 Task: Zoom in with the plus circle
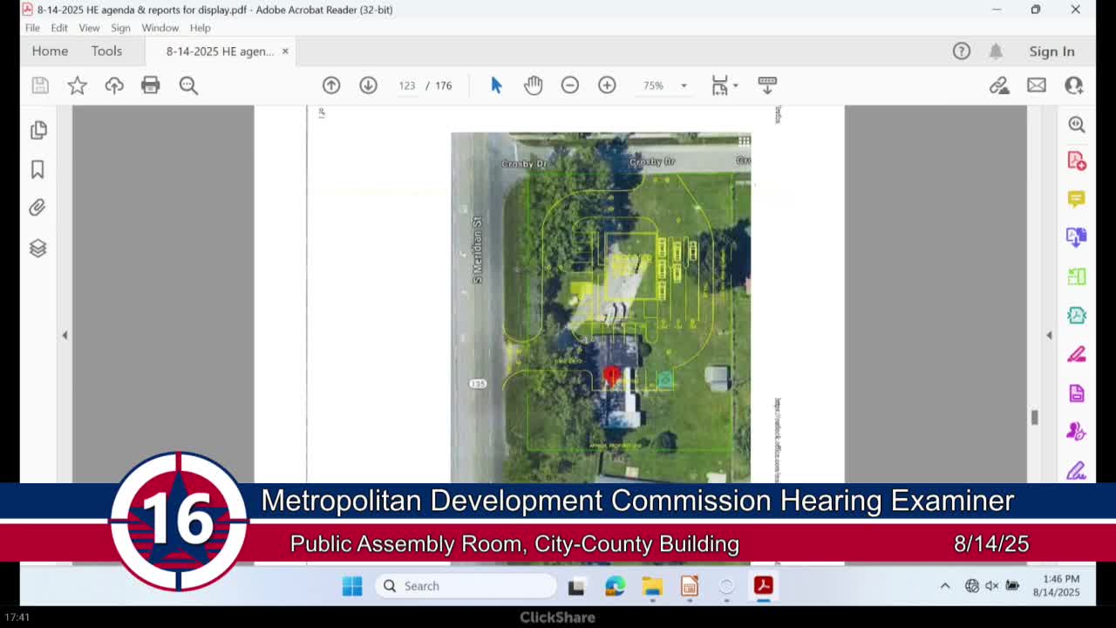tap(607, 85)
